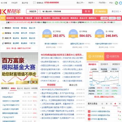Click 基金学堂 link at top
This screenshot has height=122, width=122.
pos(25,3)
